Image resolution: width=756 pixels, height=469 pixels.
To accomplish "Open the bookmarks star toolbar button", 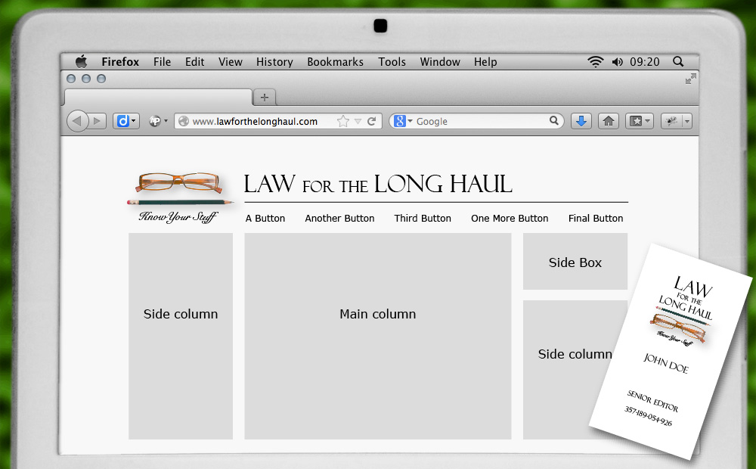I will point(636,121).
